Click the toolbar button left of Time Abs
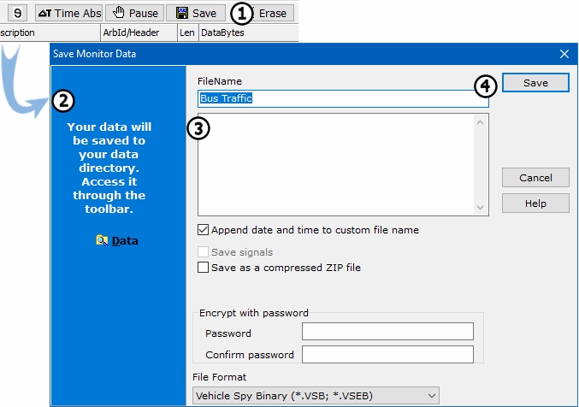This screenshot has width=579, height=407. coord(16,14)
